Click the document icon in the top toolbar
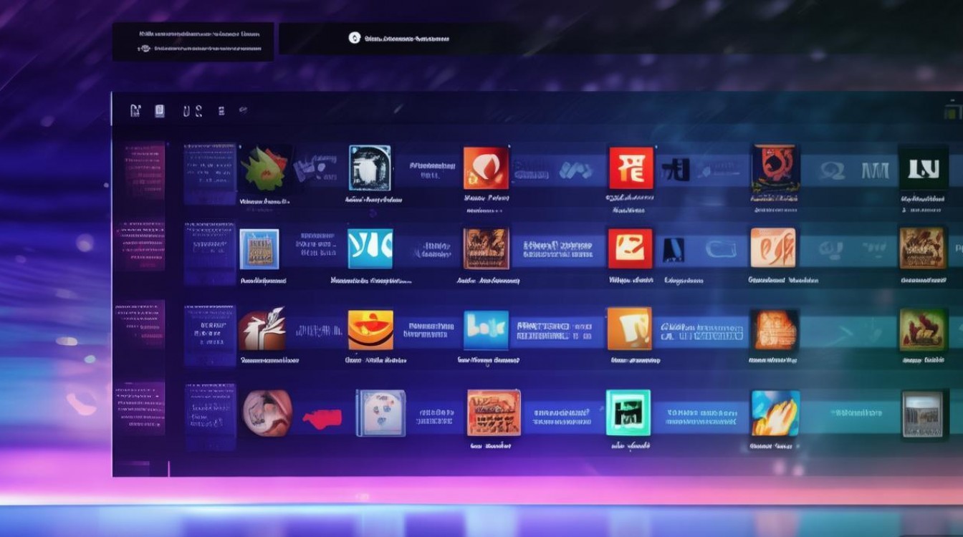963x537 pixels. tap(159, 109)
